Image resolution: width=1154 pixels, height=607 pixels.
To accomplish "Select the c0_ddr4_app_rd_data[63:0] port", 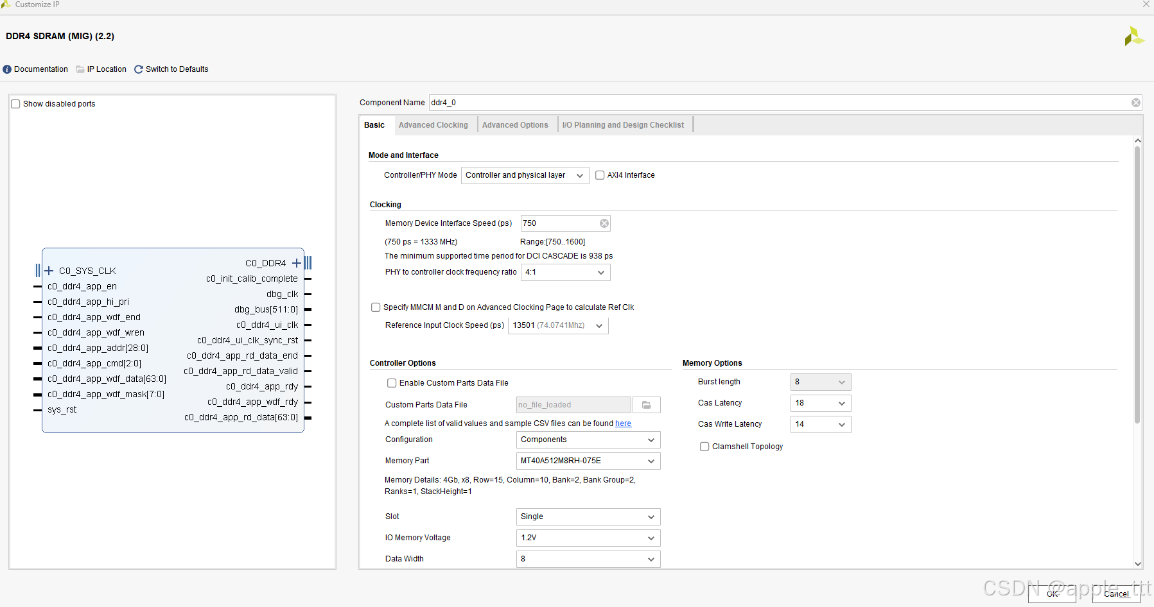I will click(241, 417).
